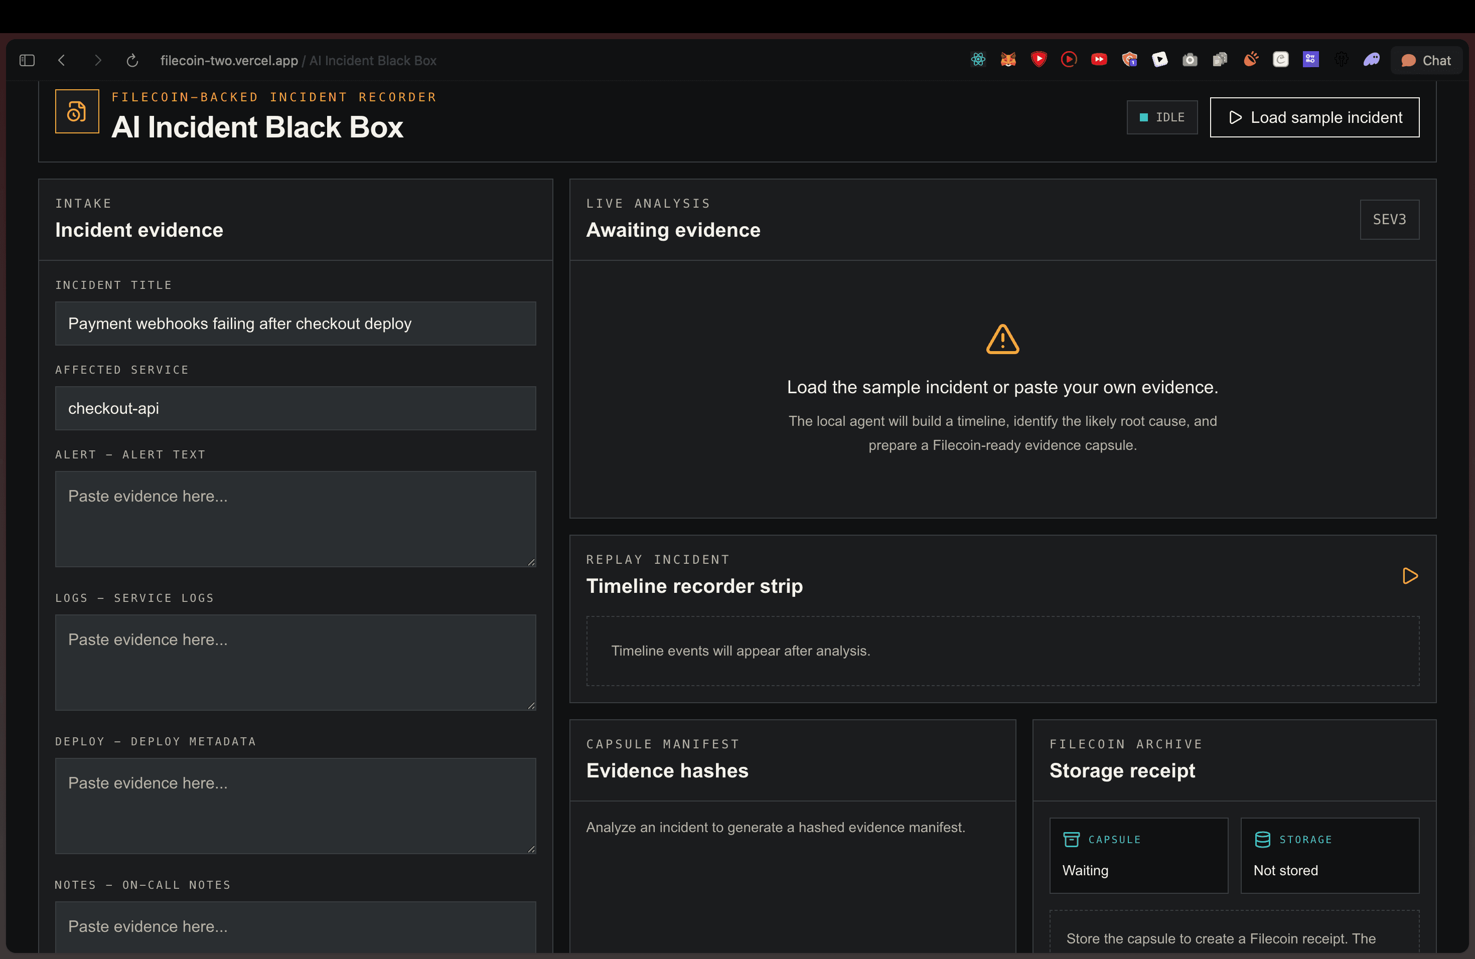Click the orange warning triangle icon
This screenshot has height=959, width=1475.
pyautogui.click(x=1003, y=340)
